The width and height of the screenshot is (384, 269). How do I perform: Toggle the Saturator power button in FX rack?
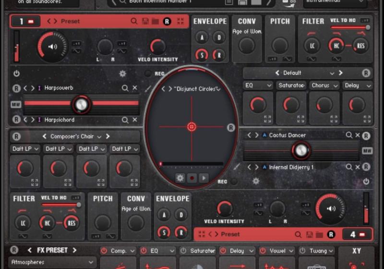[x=183, y=251]
